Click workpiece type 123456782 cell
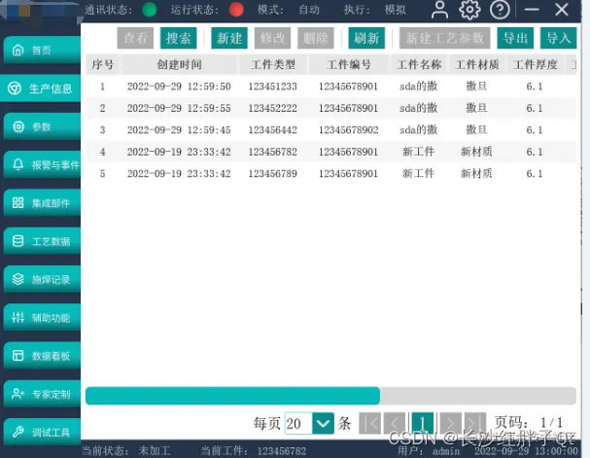This screenshot has width=590, height=458. pos(273,152)
